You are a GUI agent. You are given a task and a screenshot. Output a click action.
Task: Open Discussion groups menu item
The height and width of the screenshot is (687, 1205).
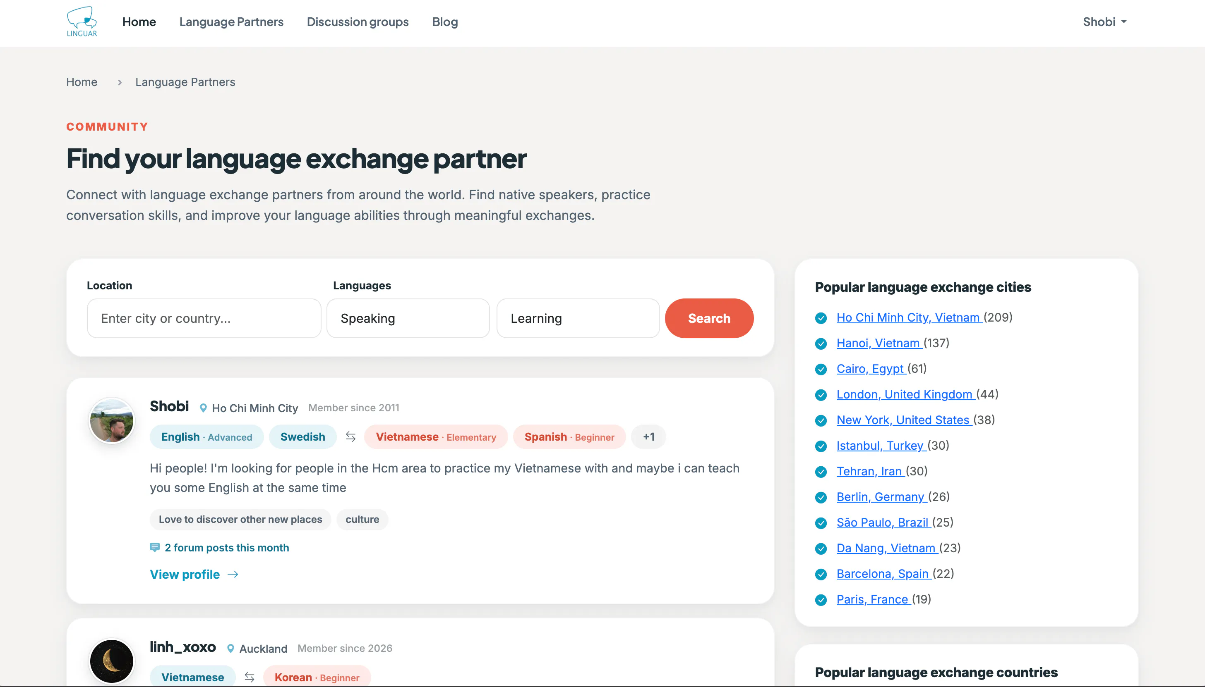coord(358,22)
